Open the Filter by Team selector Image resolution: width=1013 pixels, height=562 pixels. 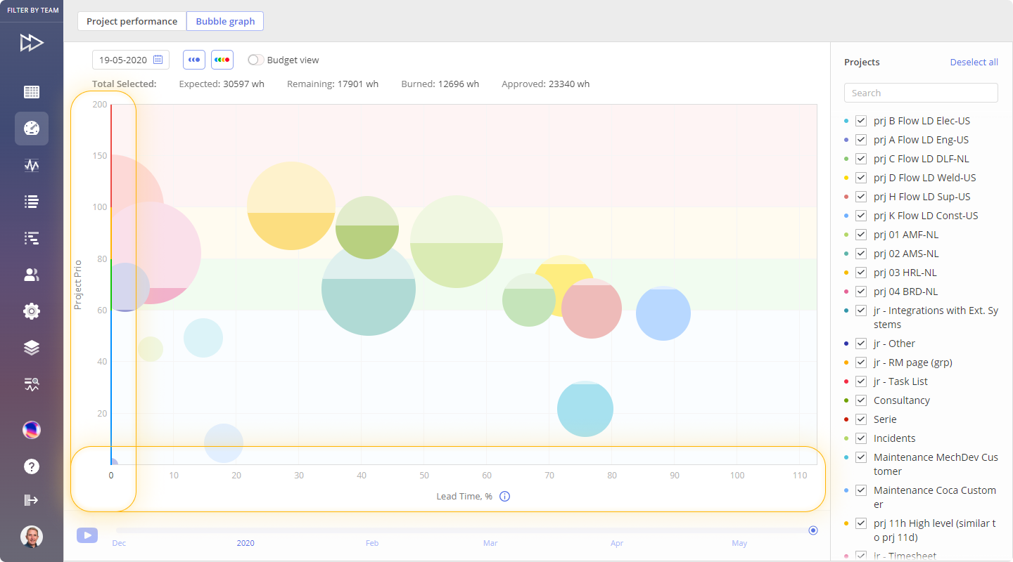pos(32,11)
